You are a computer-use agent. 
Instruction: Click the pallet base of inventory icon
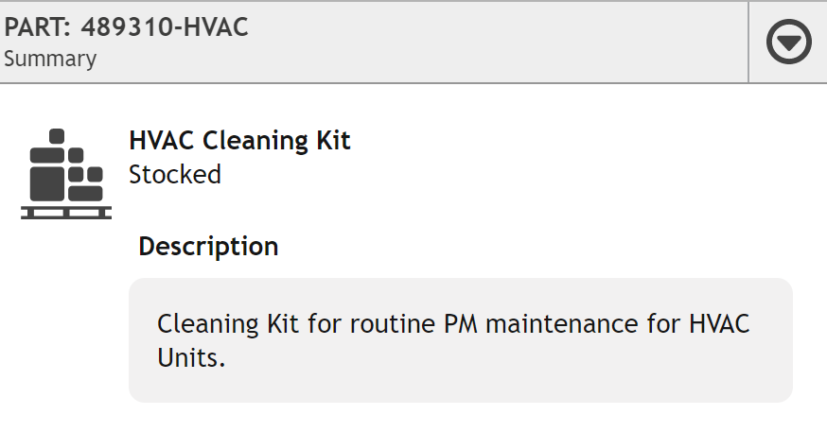coord(66,213)
